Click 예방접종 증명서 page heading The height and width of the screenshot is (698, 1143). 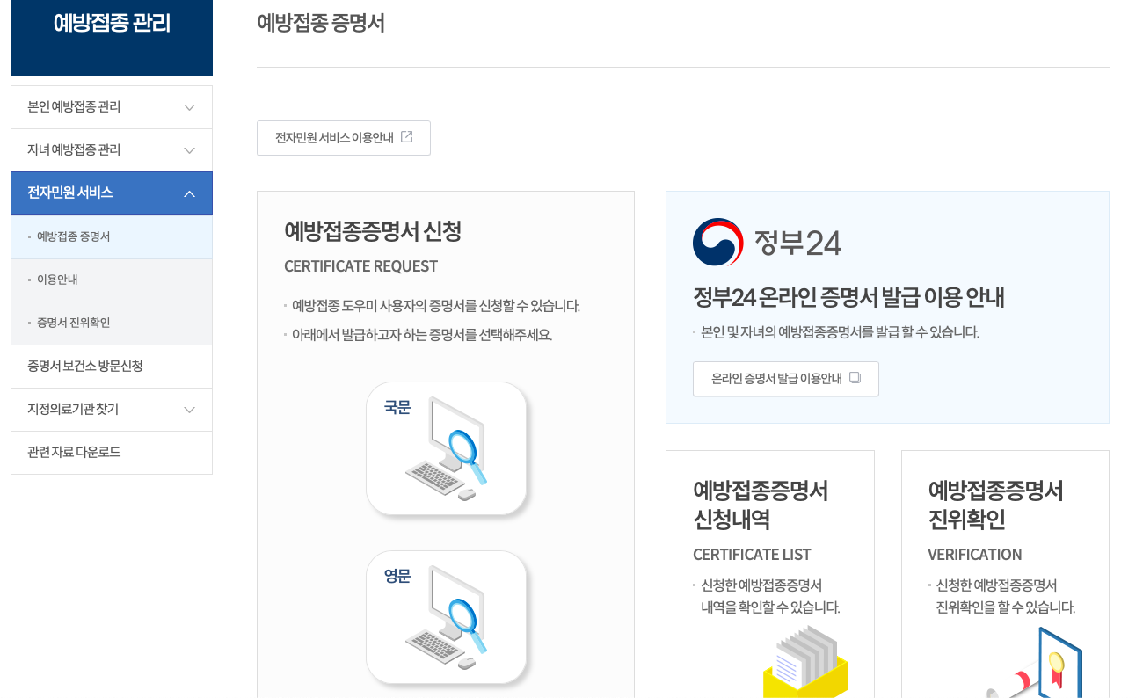pos(321,23)
